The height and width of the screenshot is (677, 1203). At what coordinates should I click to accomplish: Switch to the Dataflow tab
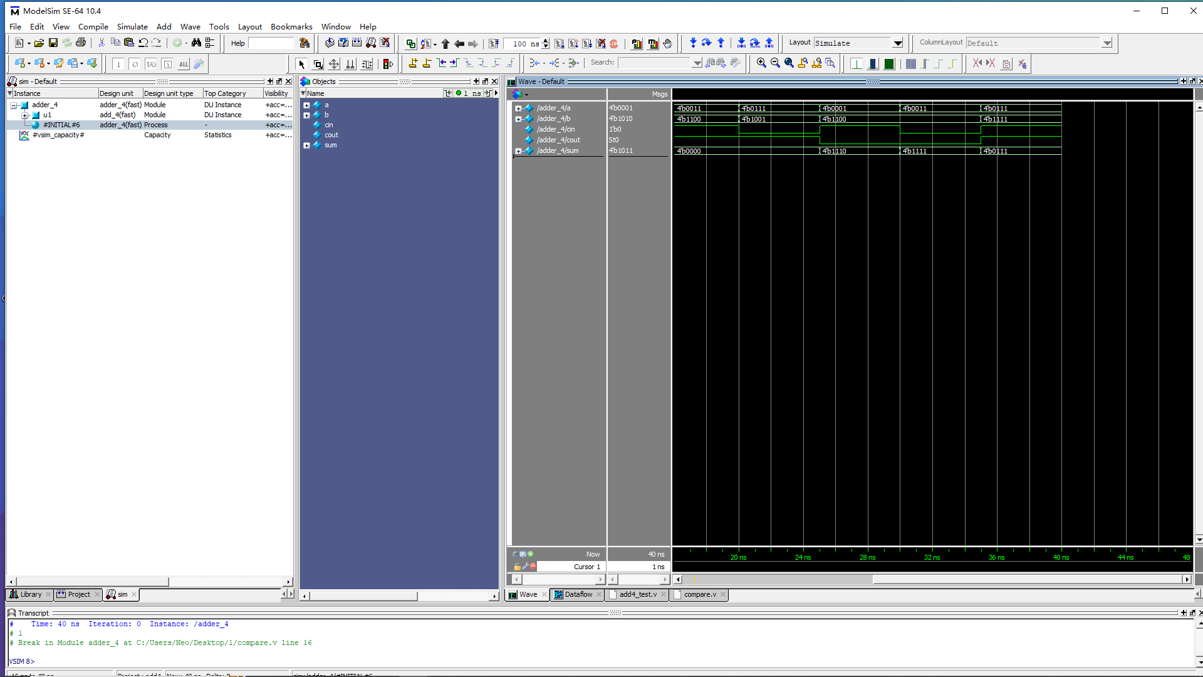tap(577, 594)
